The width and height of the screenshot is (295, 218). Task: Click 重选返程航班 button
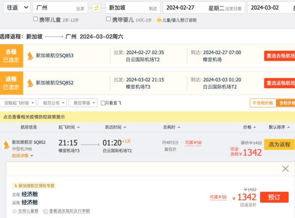coord(280,83)
